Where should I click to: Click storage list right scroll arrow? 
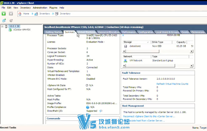[x=191, y=51]
